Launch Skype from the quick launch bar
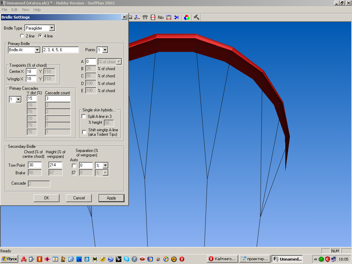352x264 pixels. click(126, 259)
